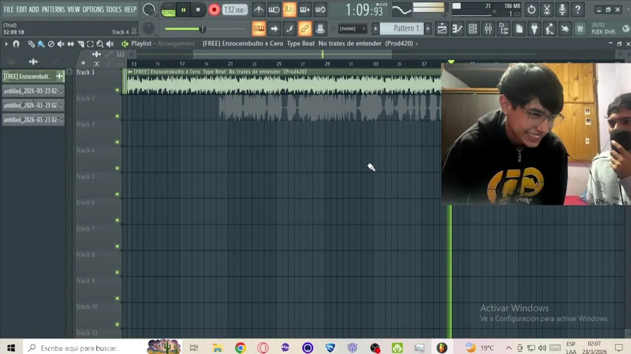Open the audio editor scissors icon
Image resolution: width=631 pixels, height=354 pixels.
click(x=547, y=9)
